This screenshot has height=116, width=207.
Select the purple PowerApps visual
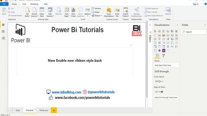click(x=164, y=50)
